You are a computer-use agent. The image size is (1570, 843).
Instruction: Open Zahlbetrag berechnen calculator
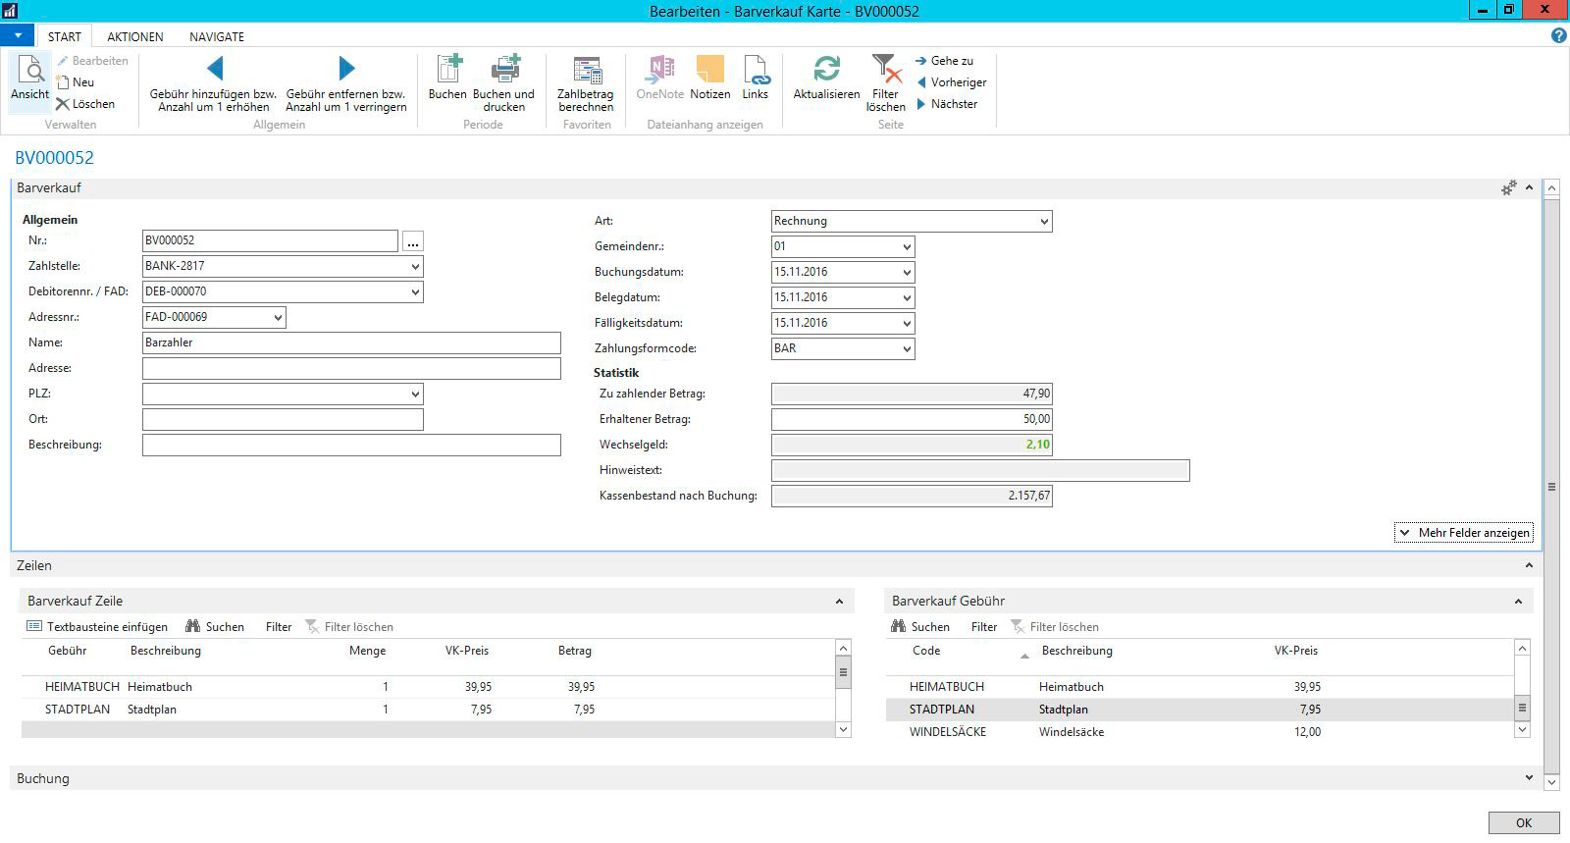tap(586, 71)
